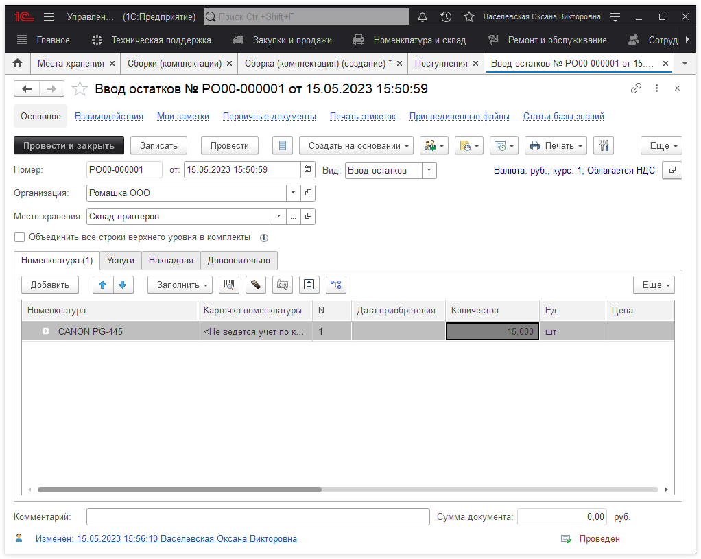Expand the CANON PG-445 row

coord(45,331)
